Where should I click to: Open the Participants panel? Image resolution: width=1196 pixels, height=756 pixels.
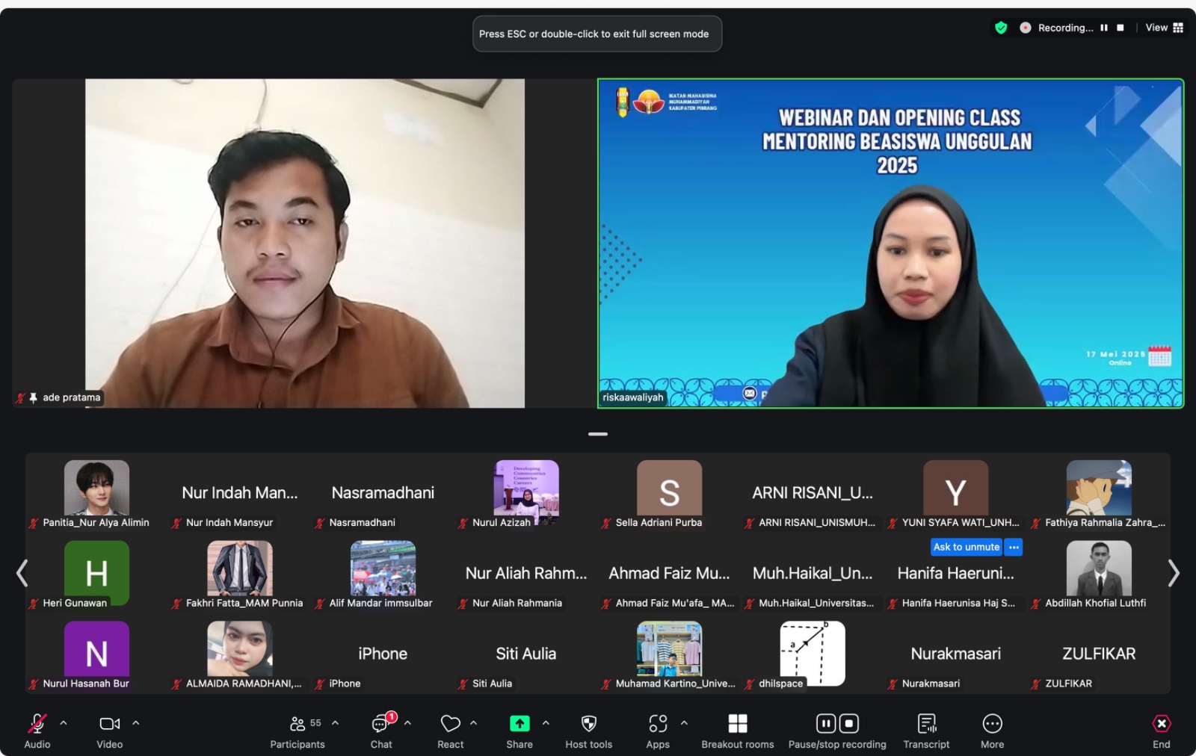[298, 731]
